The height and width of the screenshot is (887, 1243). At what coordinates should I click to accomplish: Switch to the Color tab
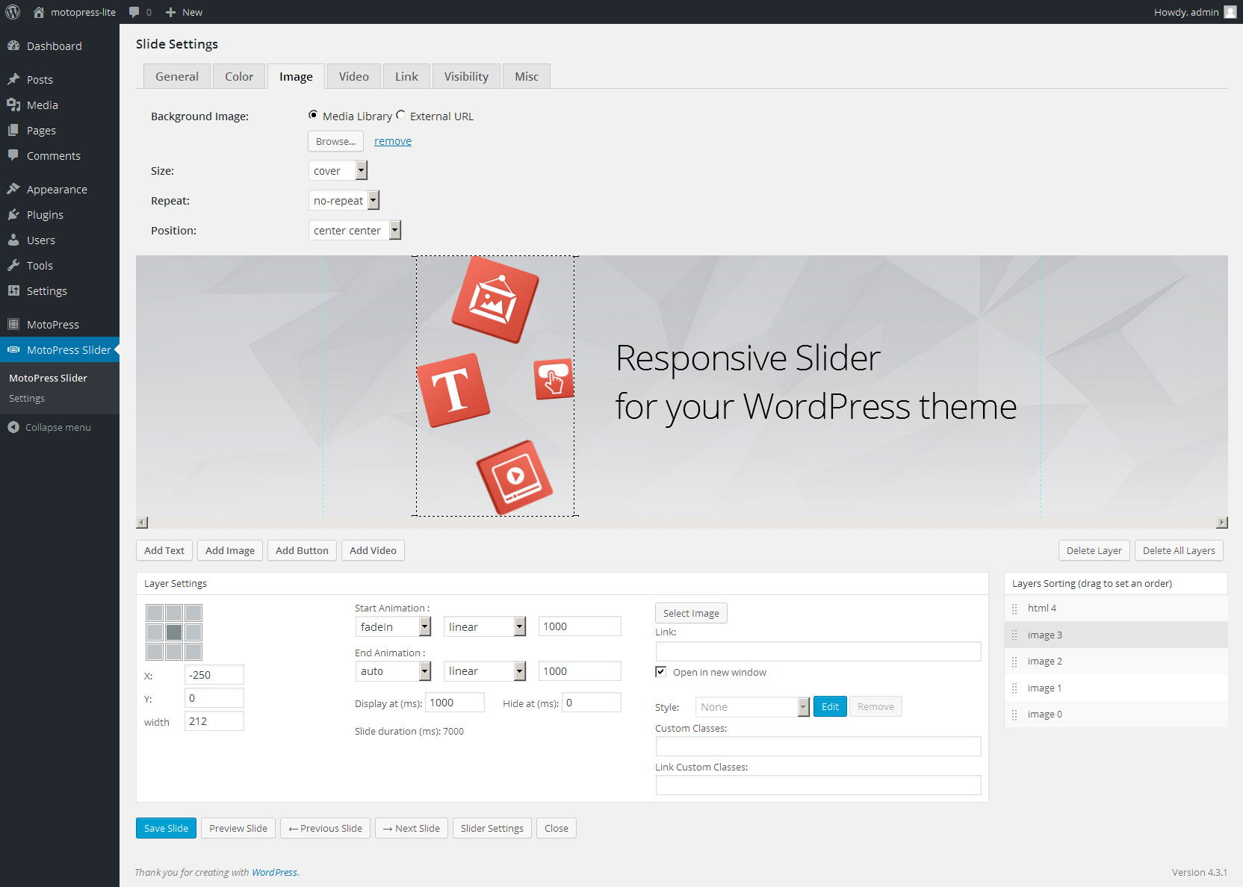point(239,76)
